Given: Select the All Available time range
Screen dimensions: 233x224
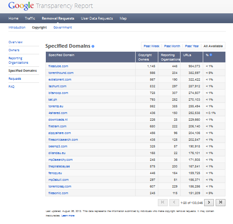Looking at the screenshot, I should point(213,46).
